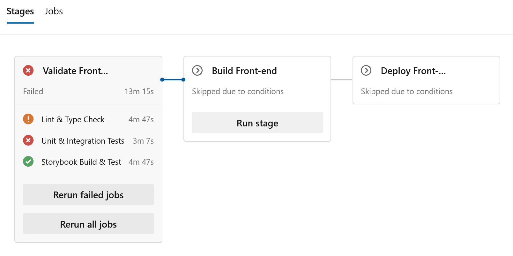Click the 13m 15s stage duration
Viewport: 513px width, 256px height.
pos(139,92)
